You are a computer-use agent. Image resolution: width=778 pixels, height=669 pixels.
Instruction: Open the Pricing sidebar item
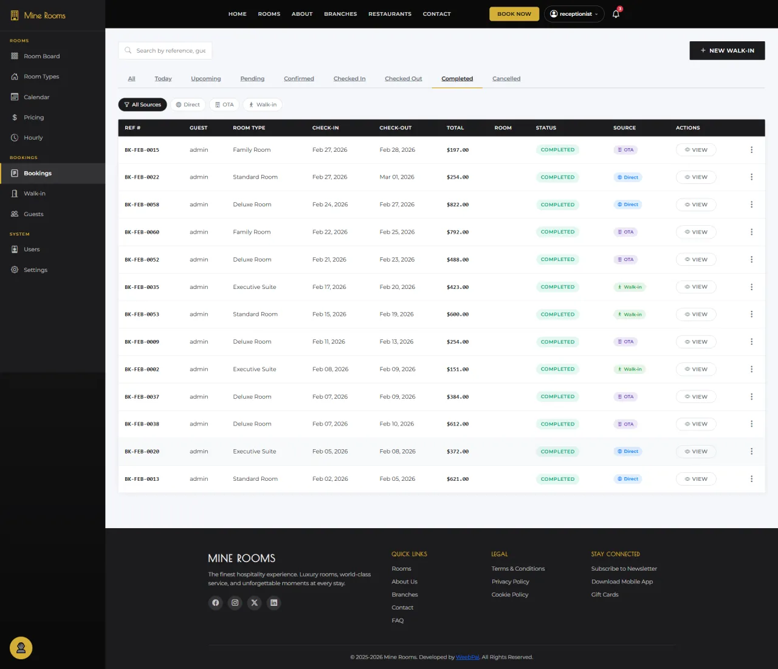pyautogui.click(x=52, y=117)
